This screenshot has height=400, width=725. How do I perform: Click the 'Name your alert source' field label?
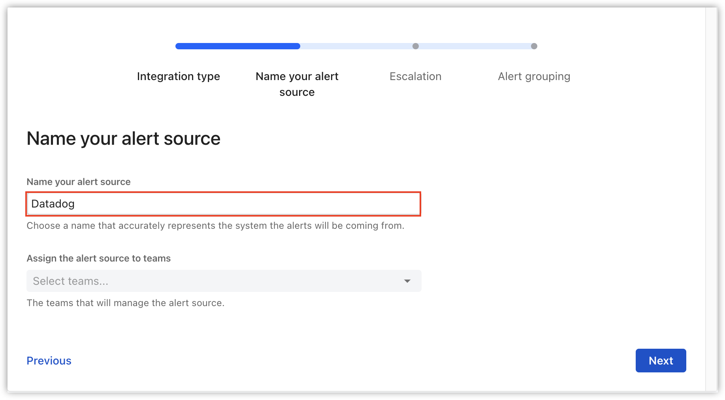79,182
